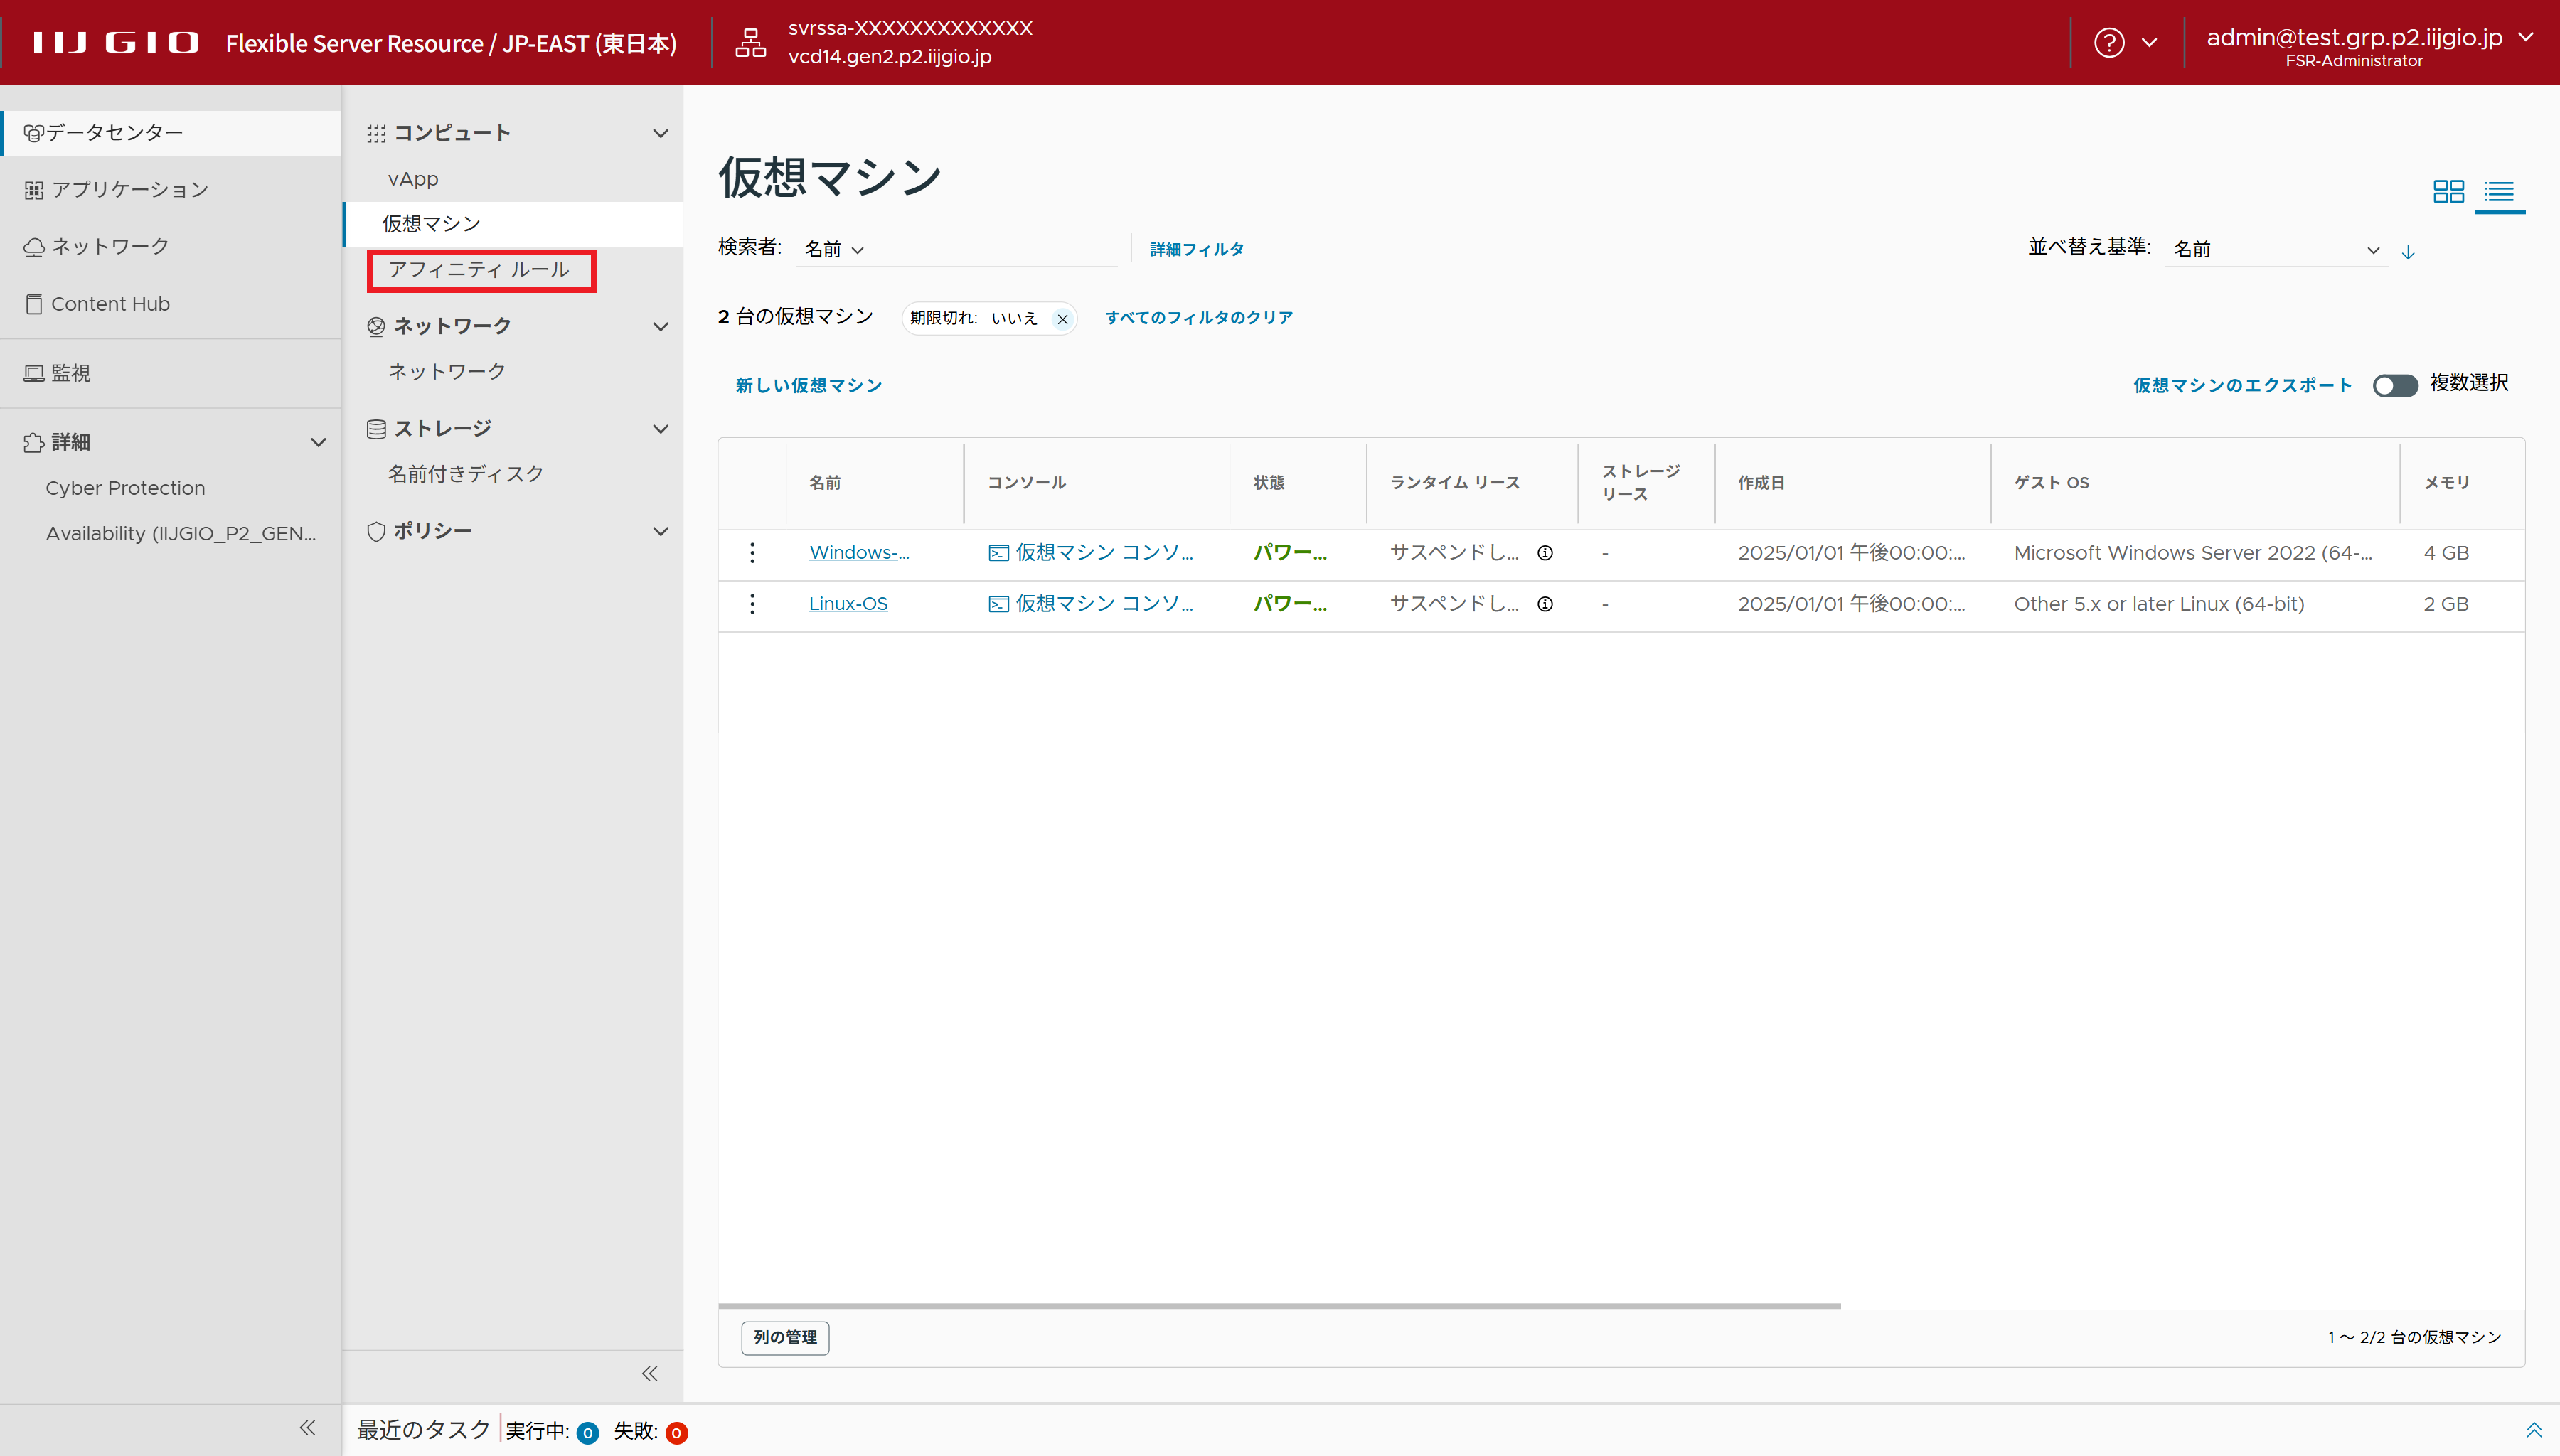Click 新しい仮想マシン button
The image size is (2560, 1456).
(808, 386)
